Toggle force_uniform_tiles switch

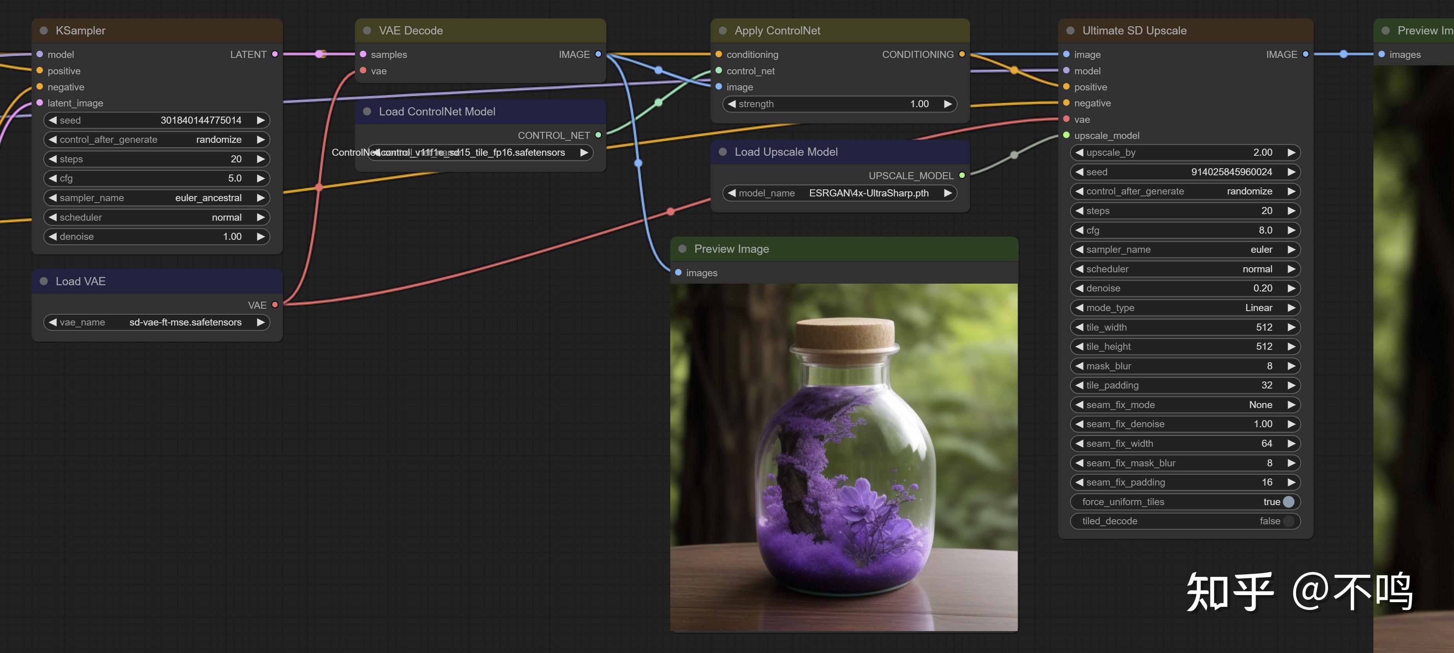point(1288,502)
